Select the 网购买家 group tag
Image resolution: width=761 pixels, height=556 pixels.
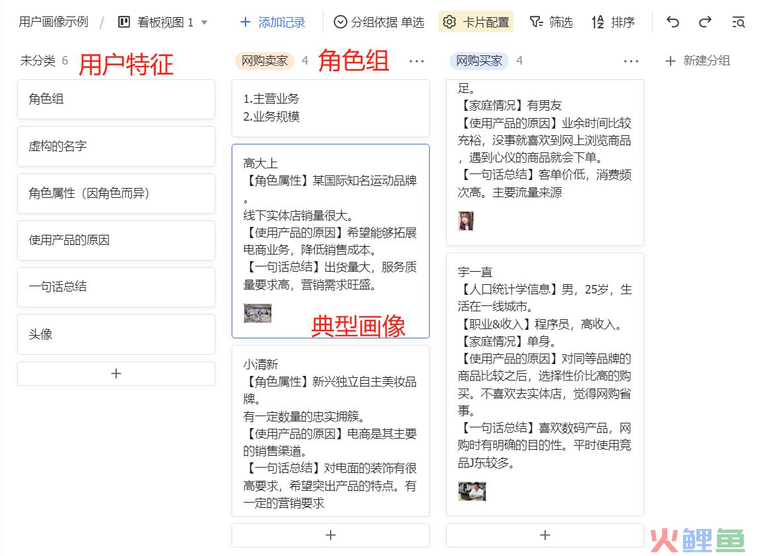[479, 61]
